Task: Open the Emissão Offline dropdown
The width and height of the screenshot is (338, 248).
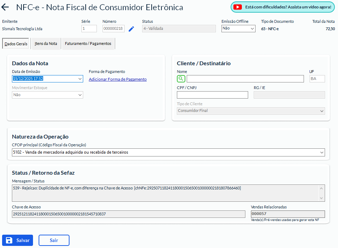Action: point(238,28)
